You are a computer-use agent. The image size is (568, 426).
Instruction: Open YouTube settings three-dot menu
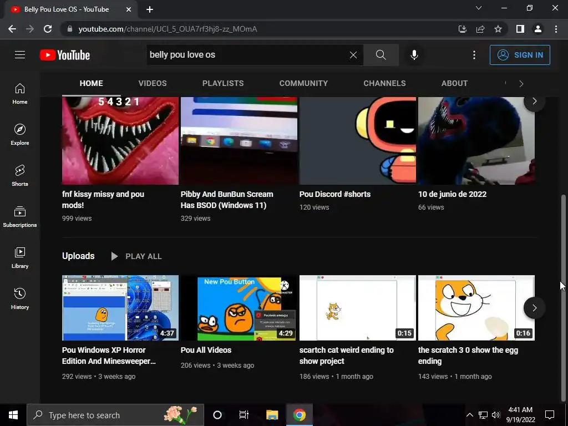point(474,55)
